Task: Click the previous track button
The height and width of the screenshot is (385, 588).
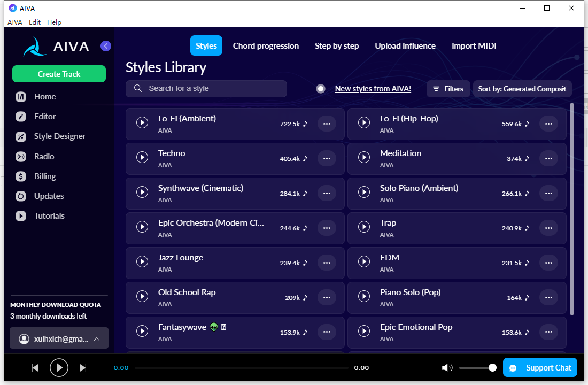Action: (35, 368)
